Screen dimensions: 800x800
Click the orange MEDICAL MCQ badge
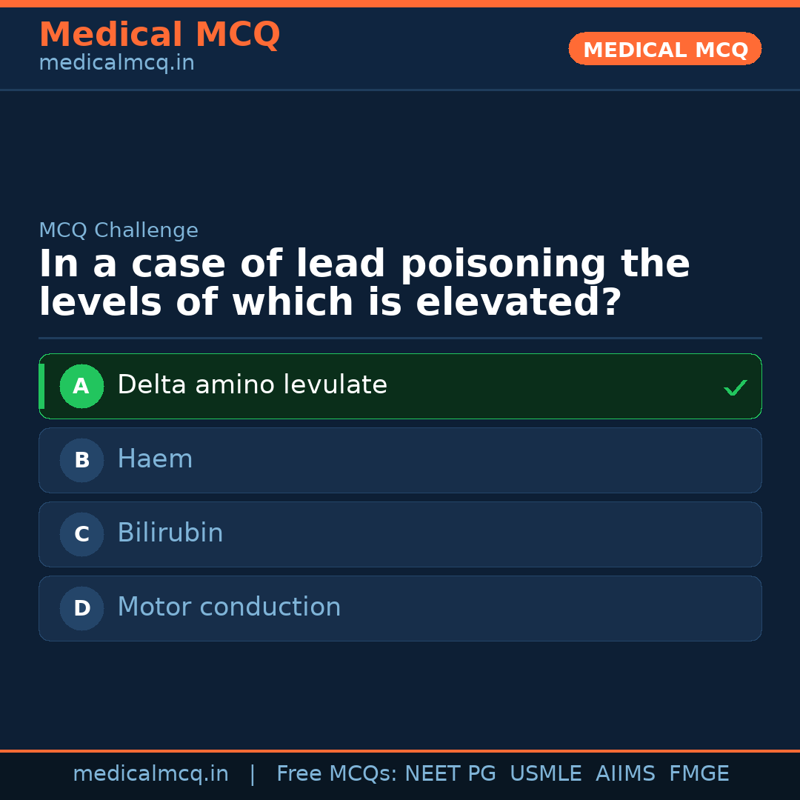[x=665, y=50]
